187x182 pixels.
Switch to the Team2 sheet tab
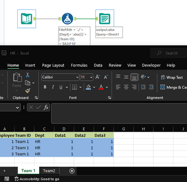tap(49, 171)
